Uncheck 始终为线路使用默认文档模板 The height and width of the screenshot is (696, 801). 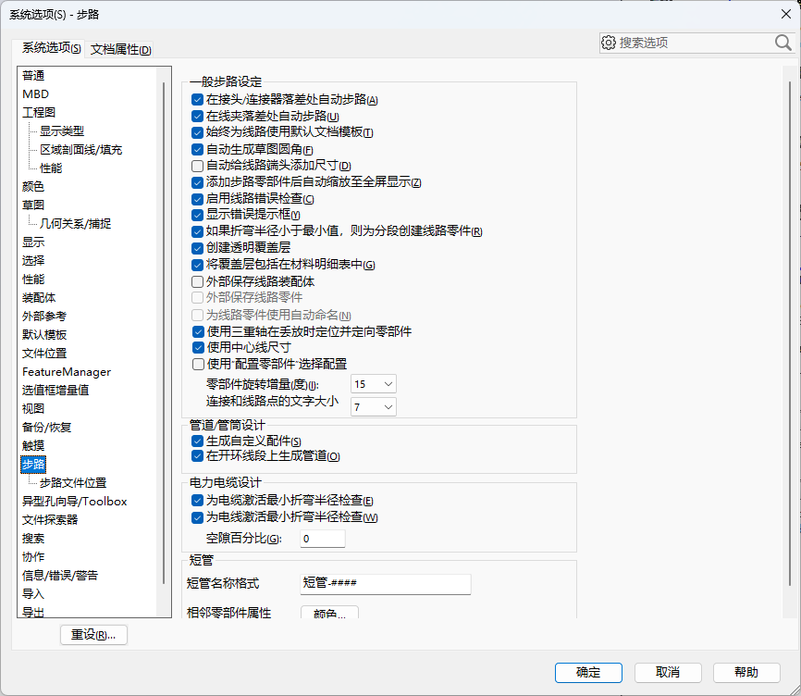197,133
